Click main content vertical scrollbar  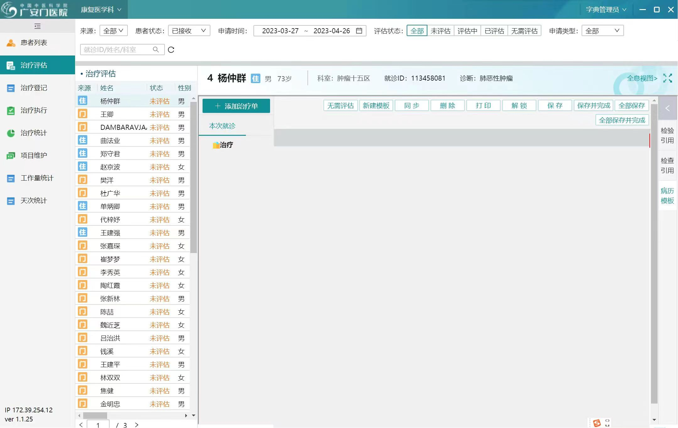654,254
